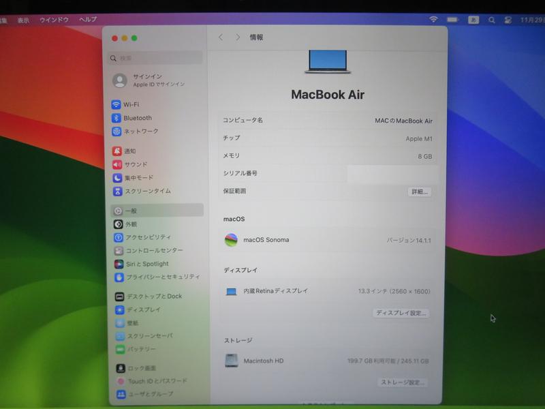545x409 pixels.
Task: Open 集中モード settings in sidebar
Action: coord(133,178)
